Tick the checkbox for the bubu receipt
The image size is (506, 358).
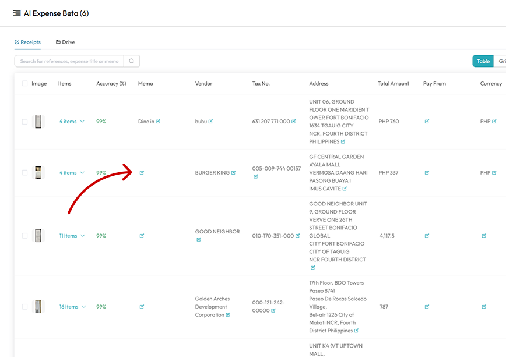click(x=24, y=122)
